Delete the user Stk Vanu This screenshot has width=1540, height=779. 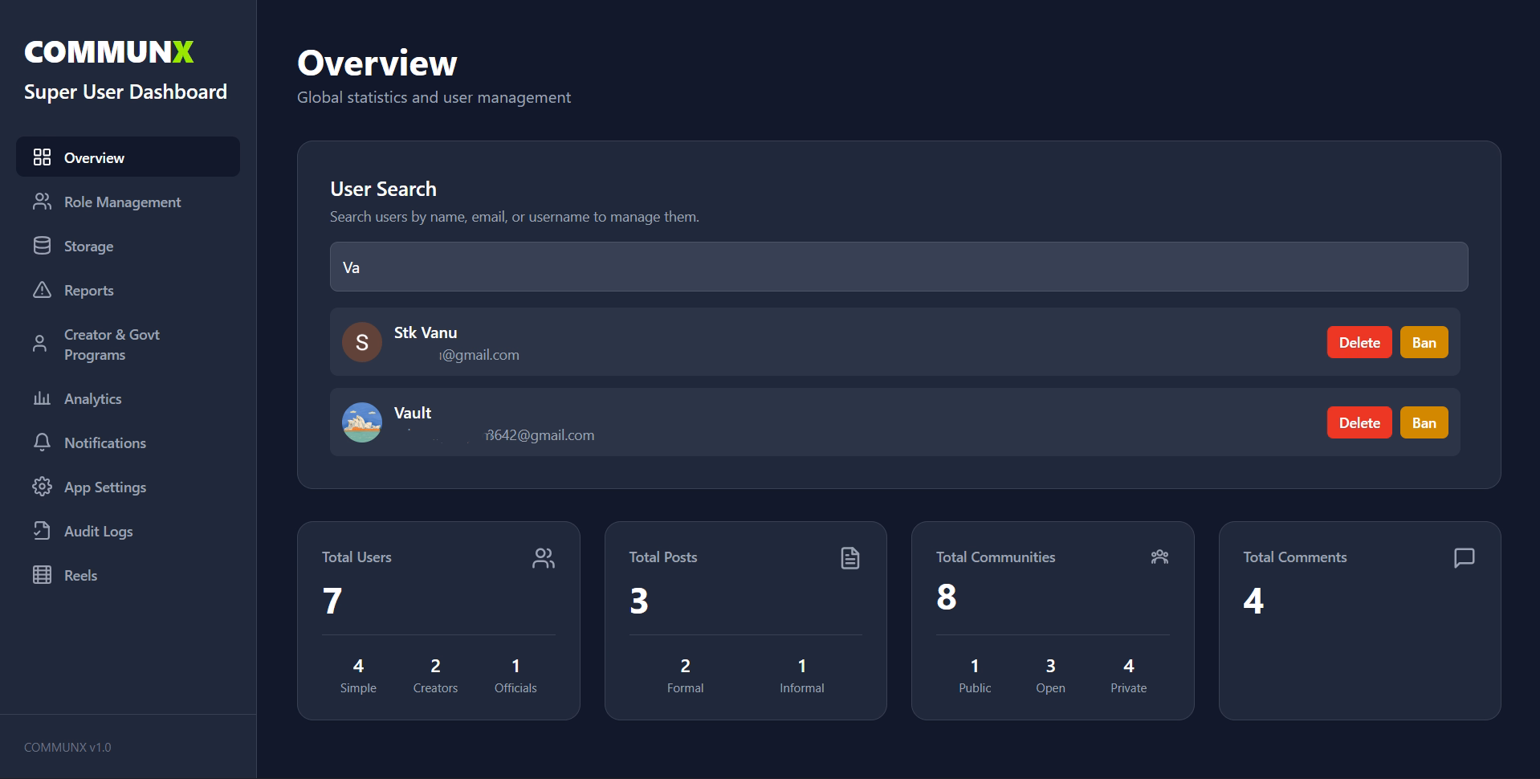pyautogui.click(x=1359, y=341)
